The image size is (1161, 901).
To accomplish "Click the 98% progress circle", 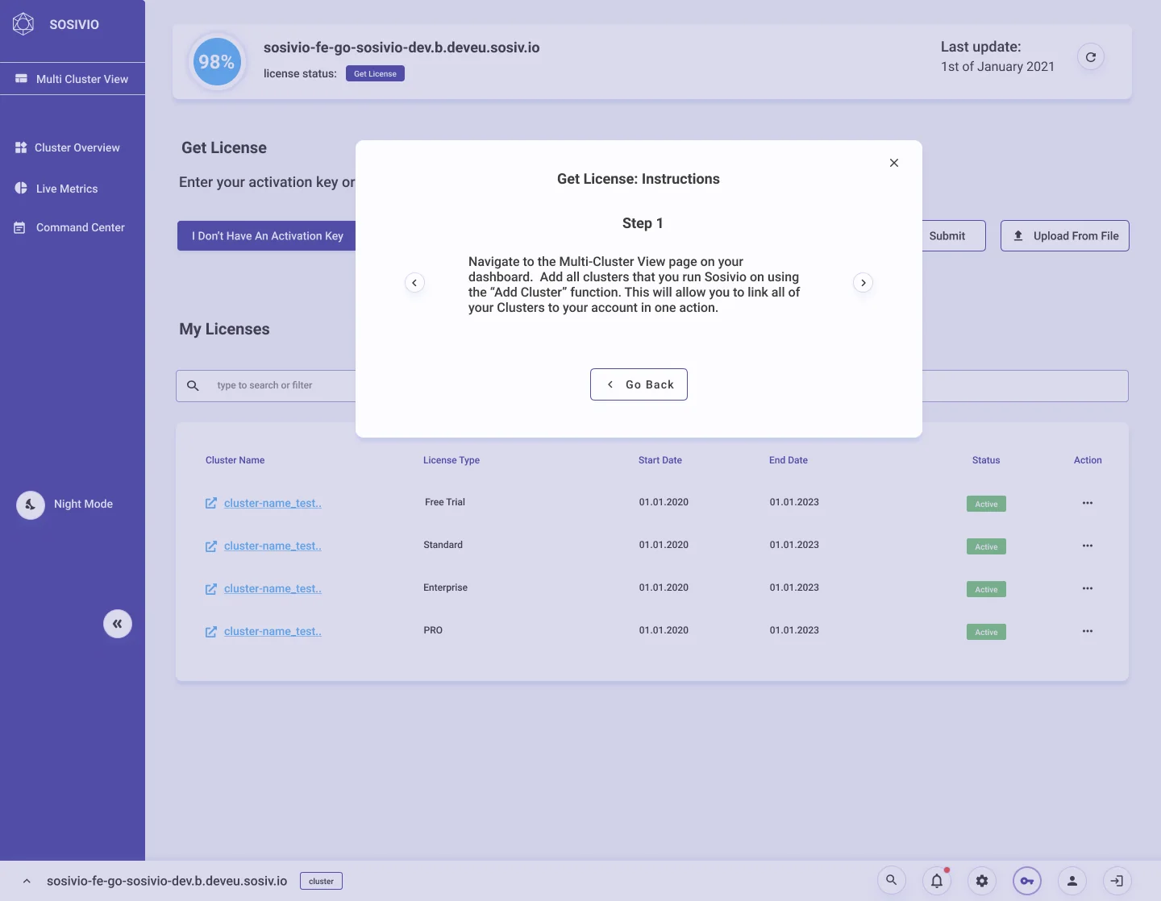I will pyautogui.click(x=217, y=62).
